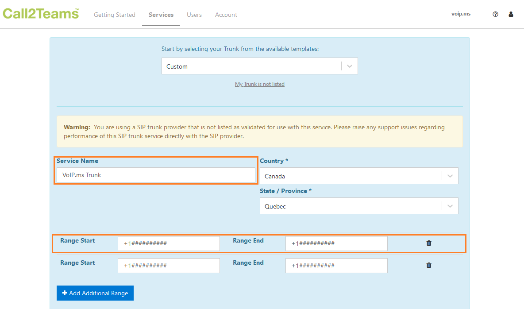The height and width of the screenshot is (309, 524).
Task: Select the Services tab
Action: coord(161,15)
